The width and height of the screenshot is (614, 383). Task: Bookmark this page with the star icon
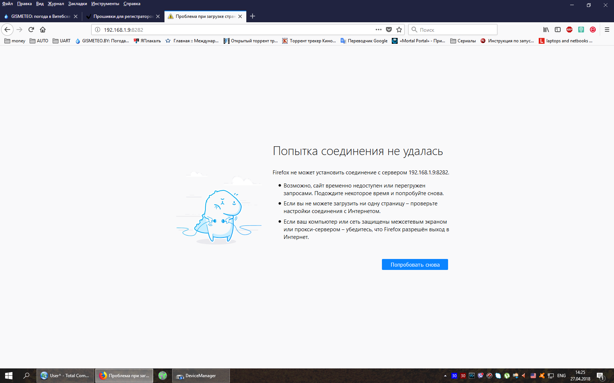[x=399, y=30]
